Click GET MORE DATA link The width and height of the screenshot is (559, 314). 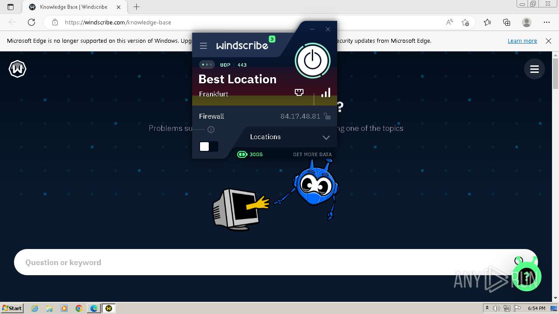point(312,154)
